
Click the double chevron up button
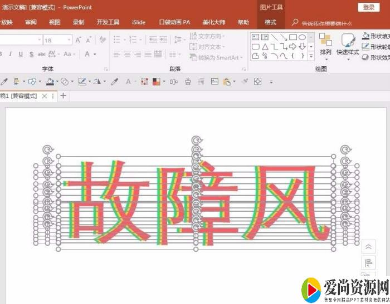coord(368,247)
